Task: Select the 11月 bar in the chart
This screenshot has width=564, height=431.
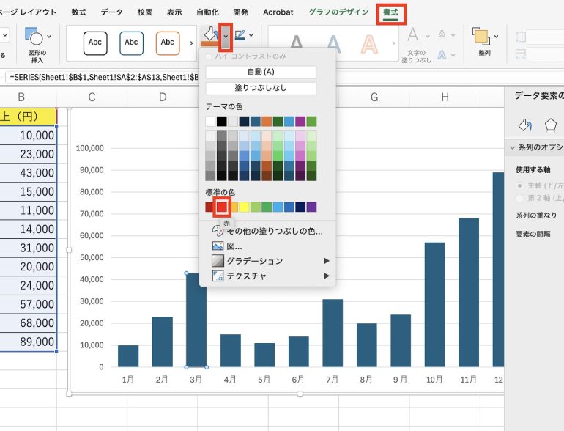Action: coord(469,292)
